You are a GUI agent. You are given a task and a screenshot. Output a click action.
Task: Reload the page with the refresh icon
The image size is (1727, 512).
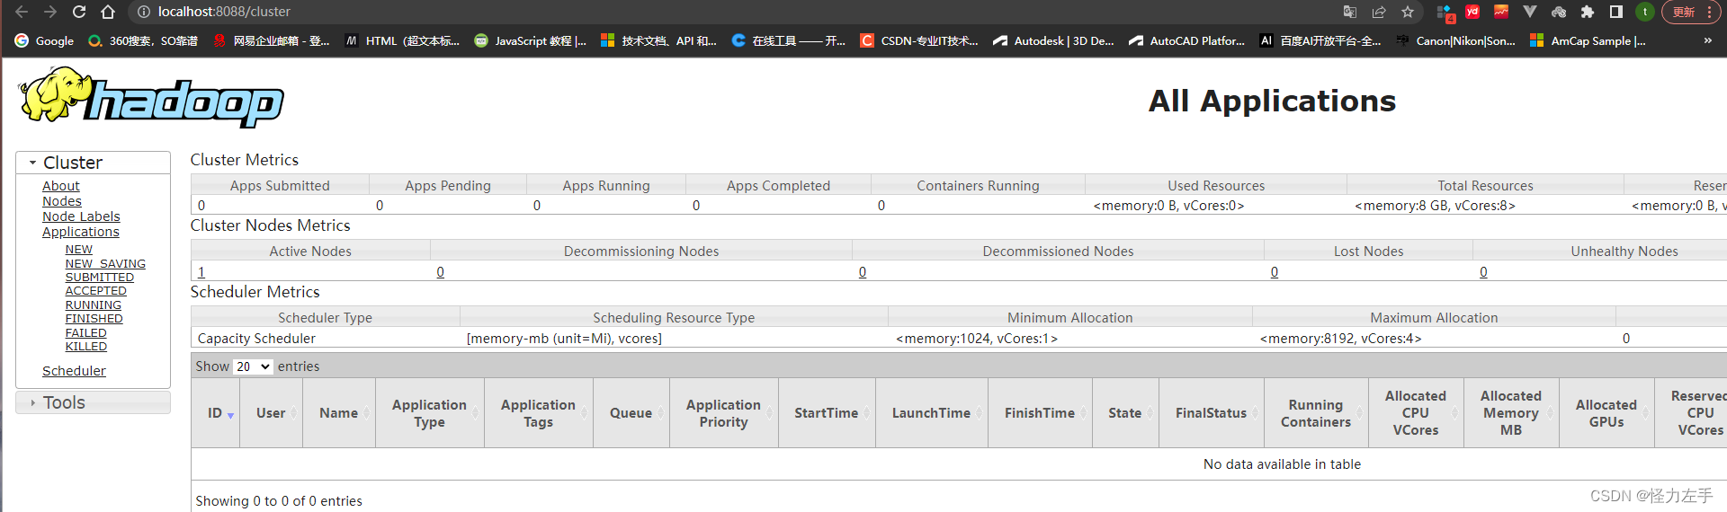pyautogui.click(x=79, y=12)
